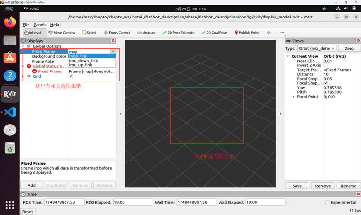Click the RViz dock icon
The width and height of the screenshot is (361, 215).
(x=10, y=94)
